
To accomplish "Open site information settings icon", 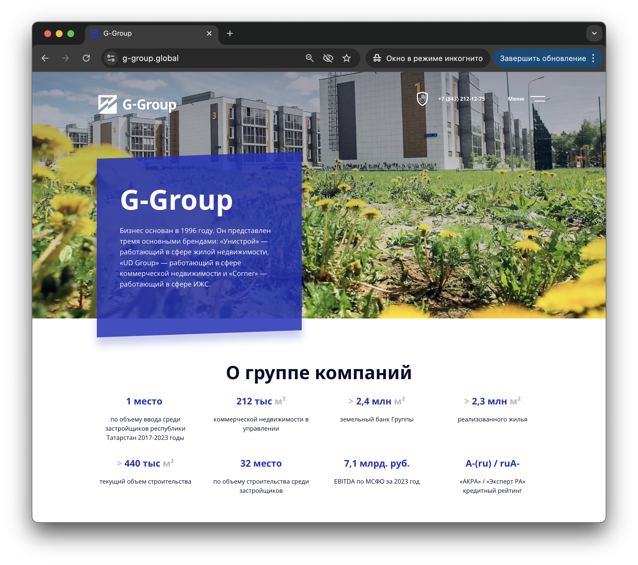I will [111, 58].
